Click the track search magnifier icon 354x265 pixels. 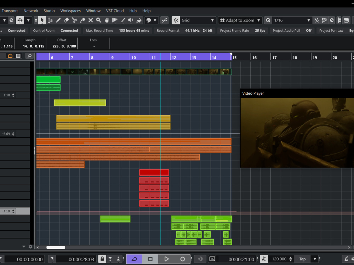(x=29, y=56)
